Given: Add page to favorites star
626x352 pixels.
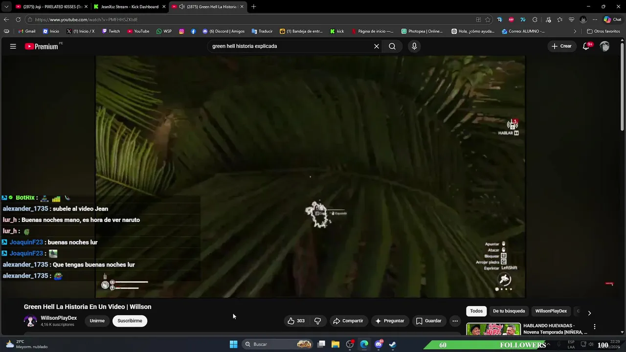Looking at the screenshot, I should coord(488,20).
